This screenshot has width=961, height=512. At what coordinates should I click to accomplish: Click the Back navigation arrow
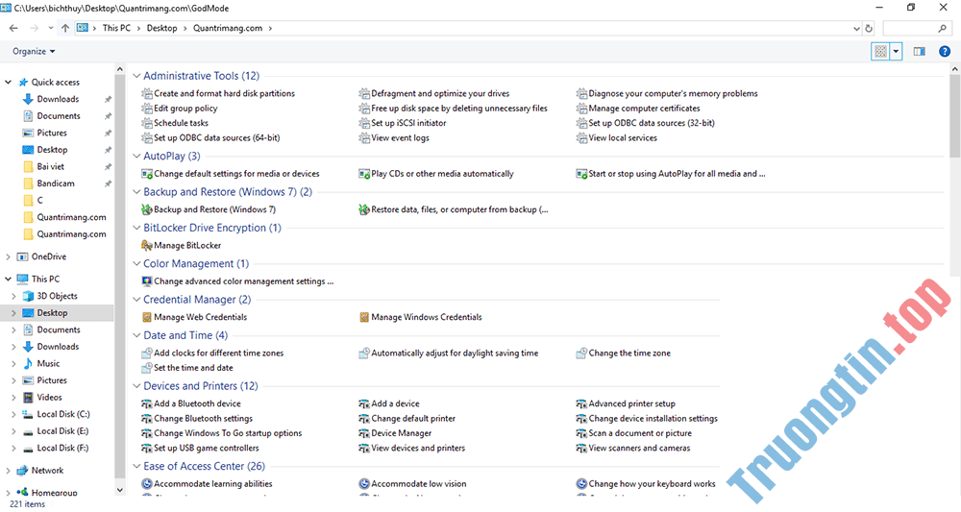(14, 28)
